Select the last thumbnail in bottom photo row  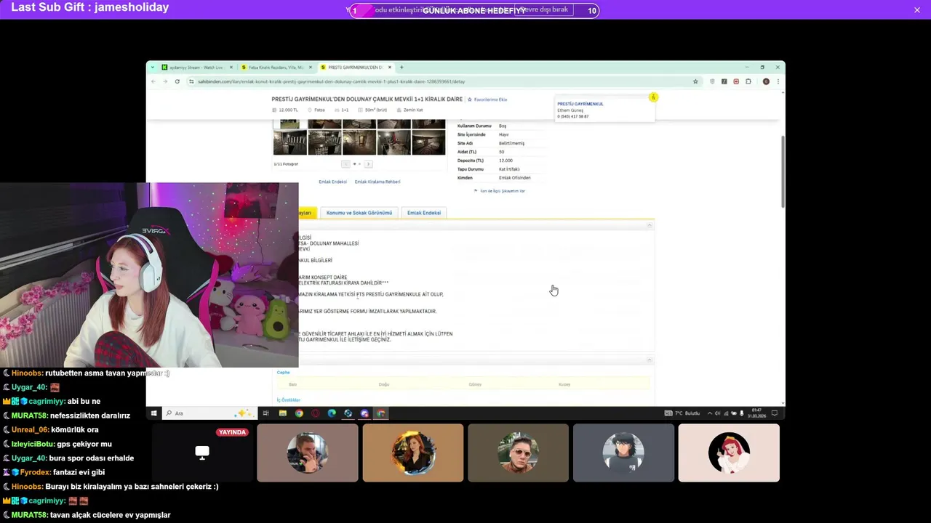(428, 142)
